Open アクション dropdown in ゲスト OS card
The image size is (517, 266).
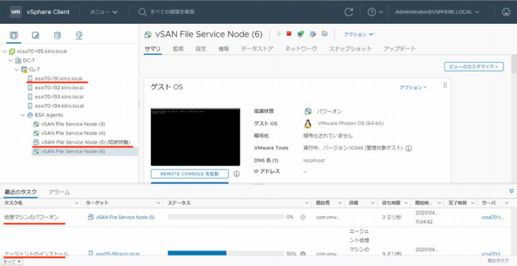point(413,87)
